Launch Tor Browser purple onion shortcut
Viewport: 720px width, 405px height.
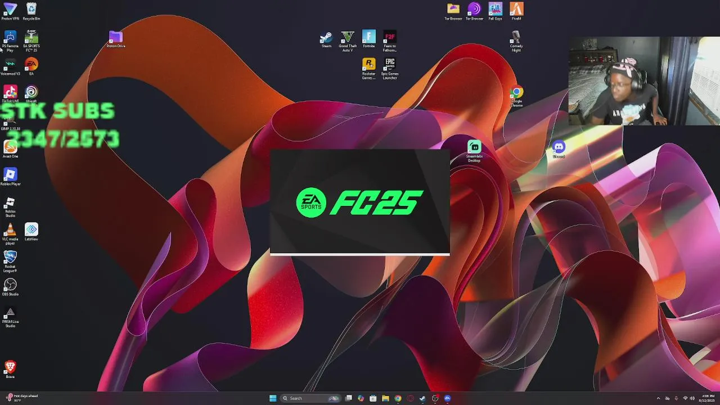point(474,11)
